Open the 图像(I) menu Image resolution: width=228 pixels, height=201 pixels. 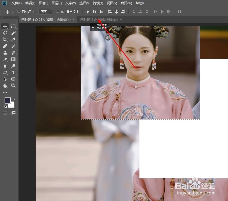pos(44,3)
